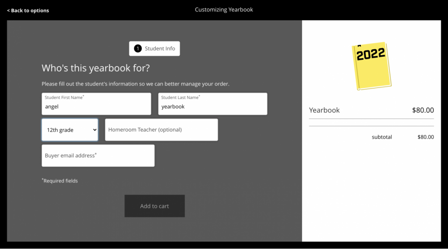Click the 'Please fill out the student's information' text
Image resolution: width=448 pixels, height=249 pixels.
click(x=135, y=84)
